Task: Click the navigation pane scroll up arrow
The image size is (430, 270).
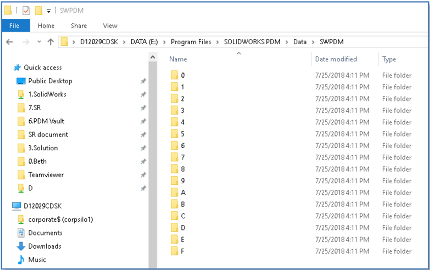Action: pos(152,58)
